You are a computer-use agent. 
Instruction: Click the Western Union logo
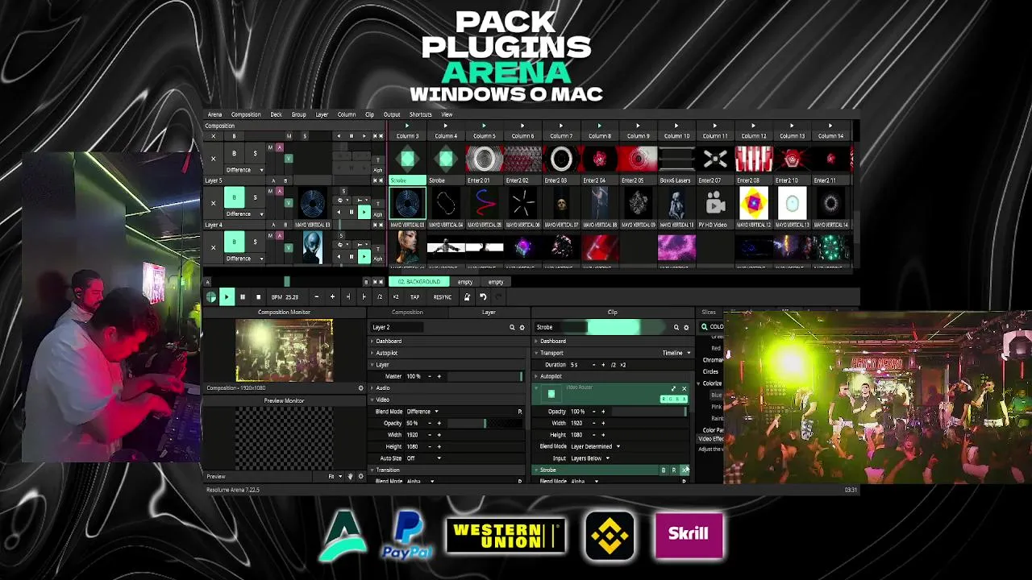click(506, 536)
